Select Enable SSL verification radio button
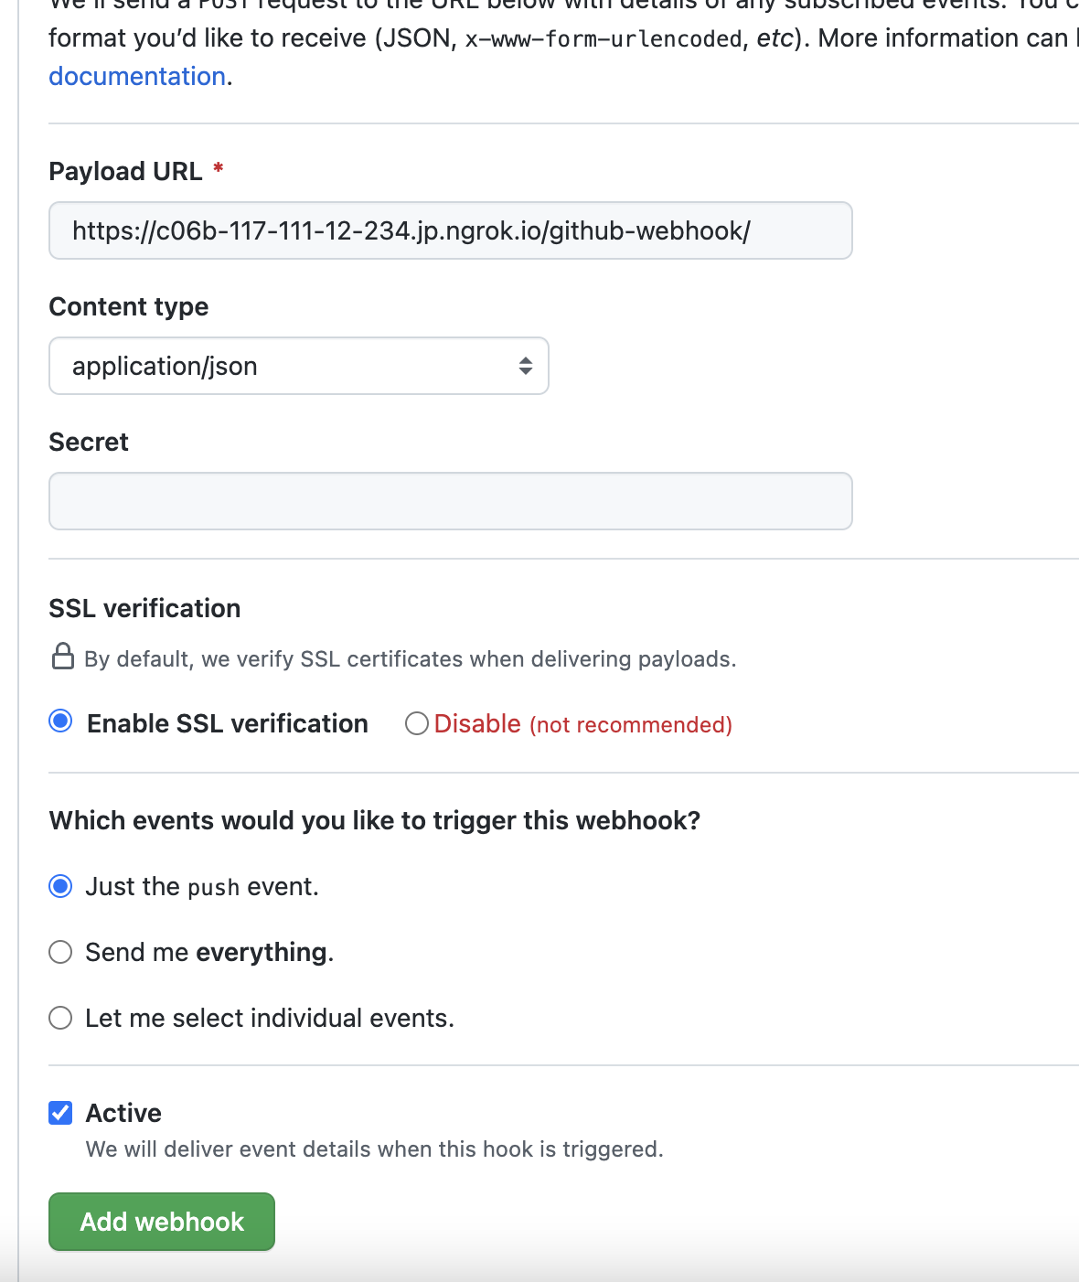Screen dimensions: 1079x1282 pos(61,721)
